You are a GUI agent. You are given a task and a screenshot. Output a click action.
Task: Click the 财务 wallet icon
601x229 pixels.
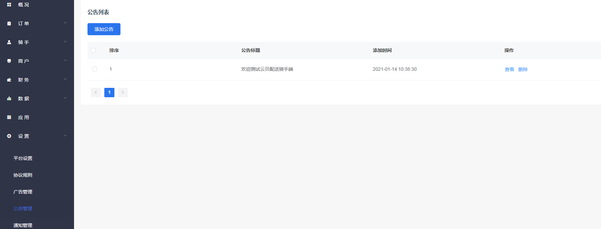[x=9, y=80]
